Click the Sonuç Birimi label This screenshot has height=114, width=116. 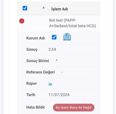(38, 61)
